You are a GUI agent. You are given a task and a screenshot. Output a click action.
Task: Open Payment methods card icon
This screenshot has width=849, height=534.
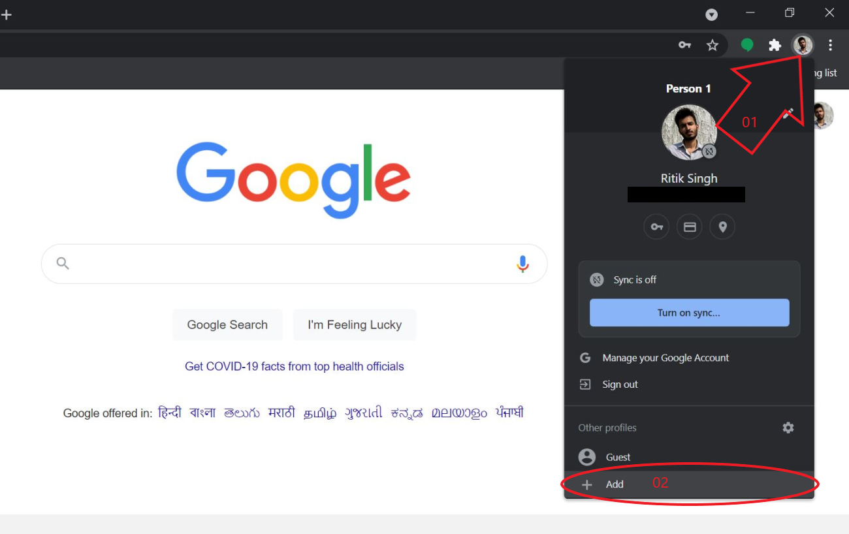(690, 227)
